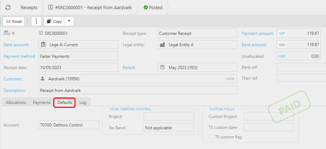Image resolution: width=326 pixels, height=149 pixels.
Task: Expand the Copy button dropdown arrow
Action: [69, 21]
